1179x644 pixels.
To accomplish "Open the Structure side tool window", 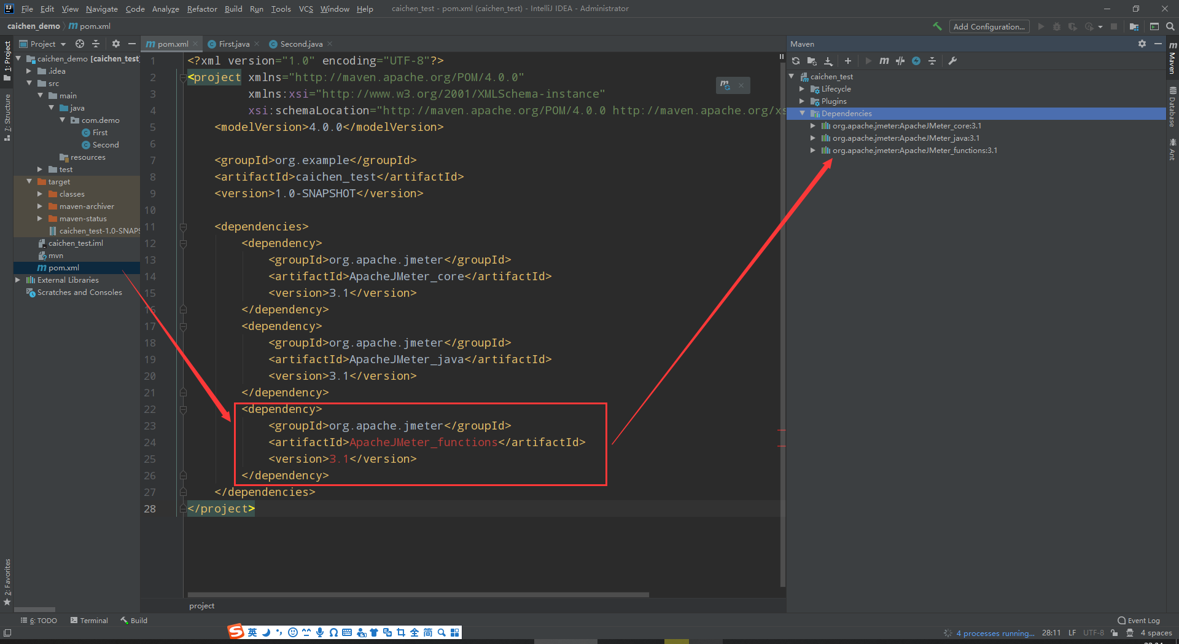I will pyautogui.click(x=7, y=117).
